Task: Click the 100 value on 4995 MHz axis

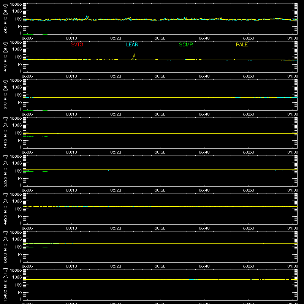Action: tap(18, 209)
